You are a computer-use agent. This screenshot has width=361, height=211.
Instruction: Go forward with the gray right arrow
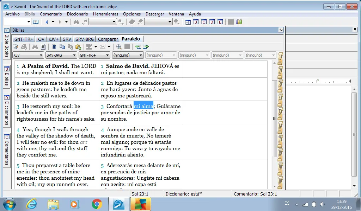pyautogui.click(x=60, y=22)
